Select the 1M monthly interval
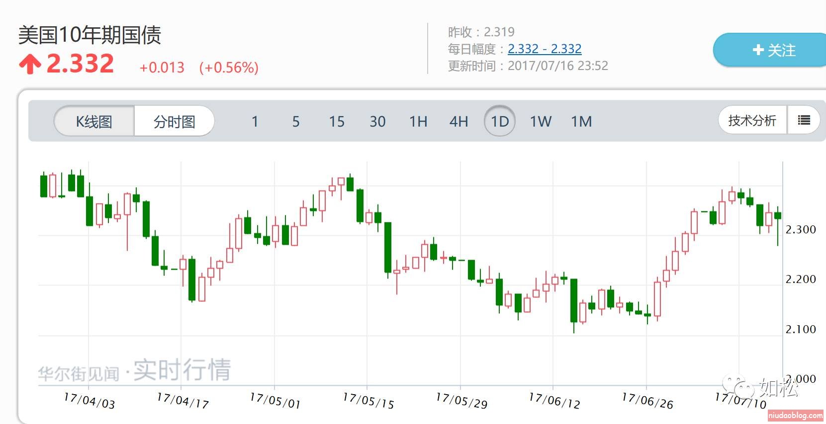 pos(581,121)
